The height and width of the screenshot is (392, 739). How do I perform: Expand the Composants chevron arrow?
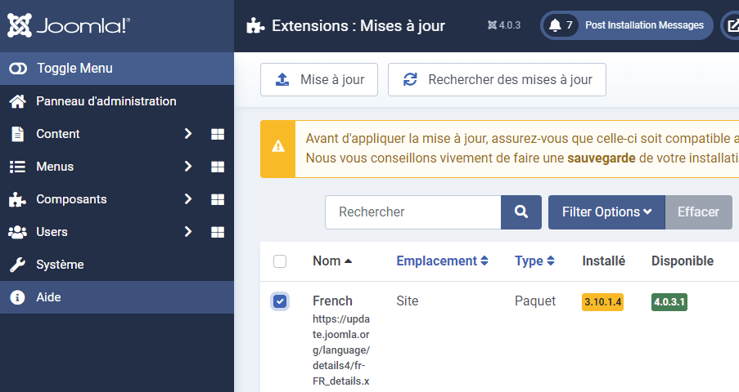point(188,199)
